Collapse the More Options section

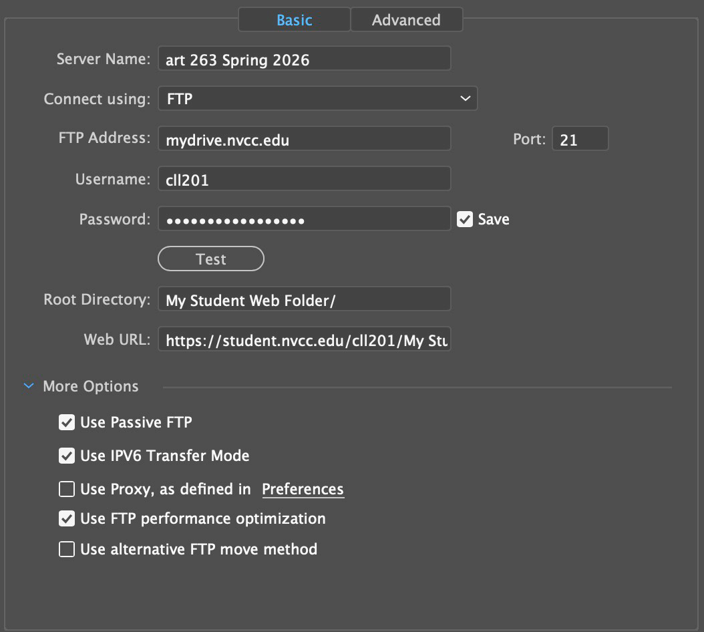(x=29, y=386)
